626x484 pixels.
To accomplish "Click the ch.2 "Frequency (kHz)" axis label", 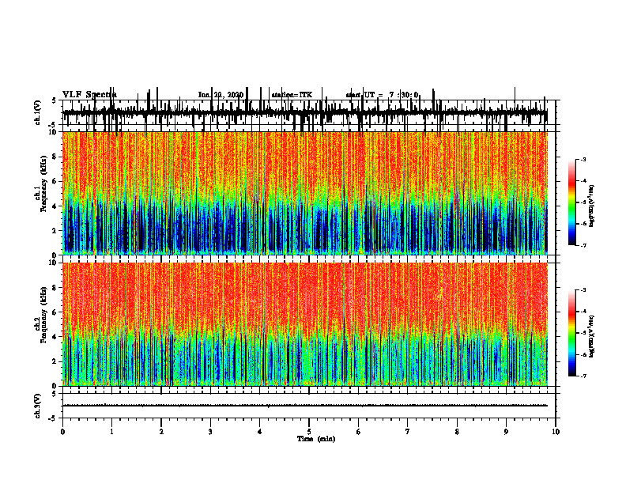I will coord(44,315).
